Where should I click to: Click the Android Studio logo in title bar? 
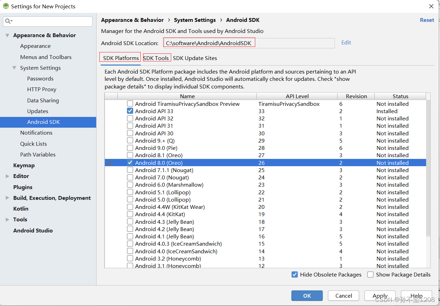[x=6, y=6]
